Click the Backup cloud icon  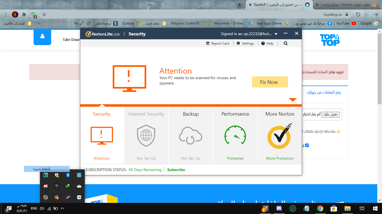click(x=190, y=135)
